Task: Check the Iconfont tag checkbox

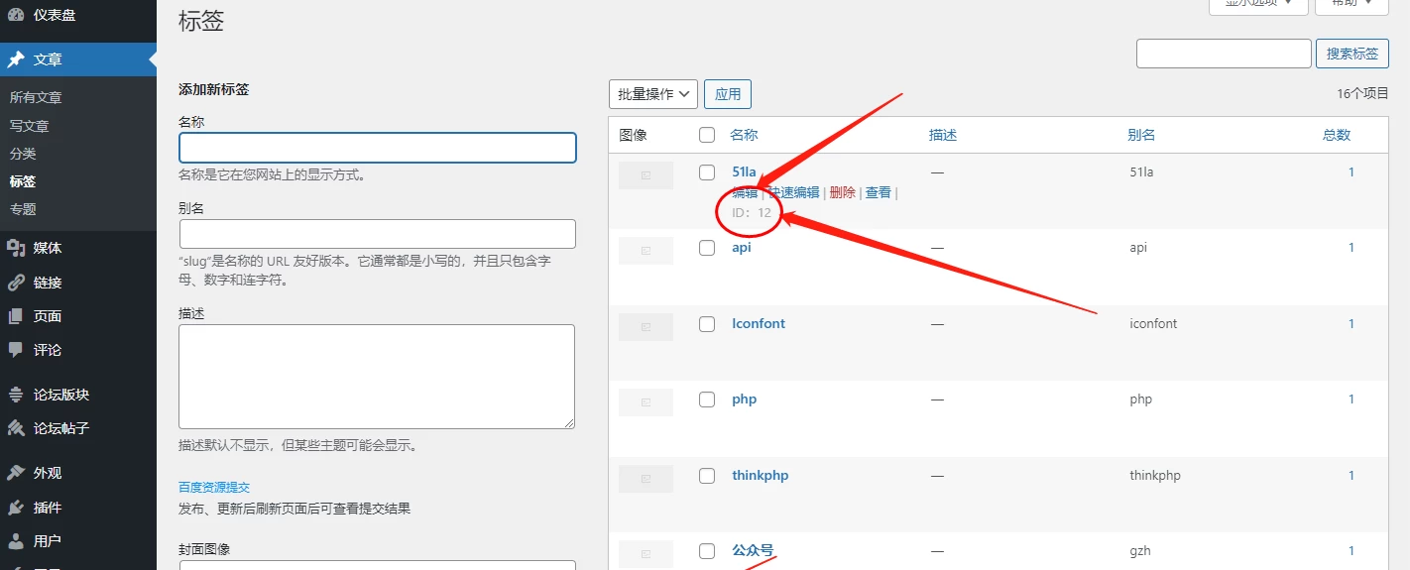Action: click(707, 324)
